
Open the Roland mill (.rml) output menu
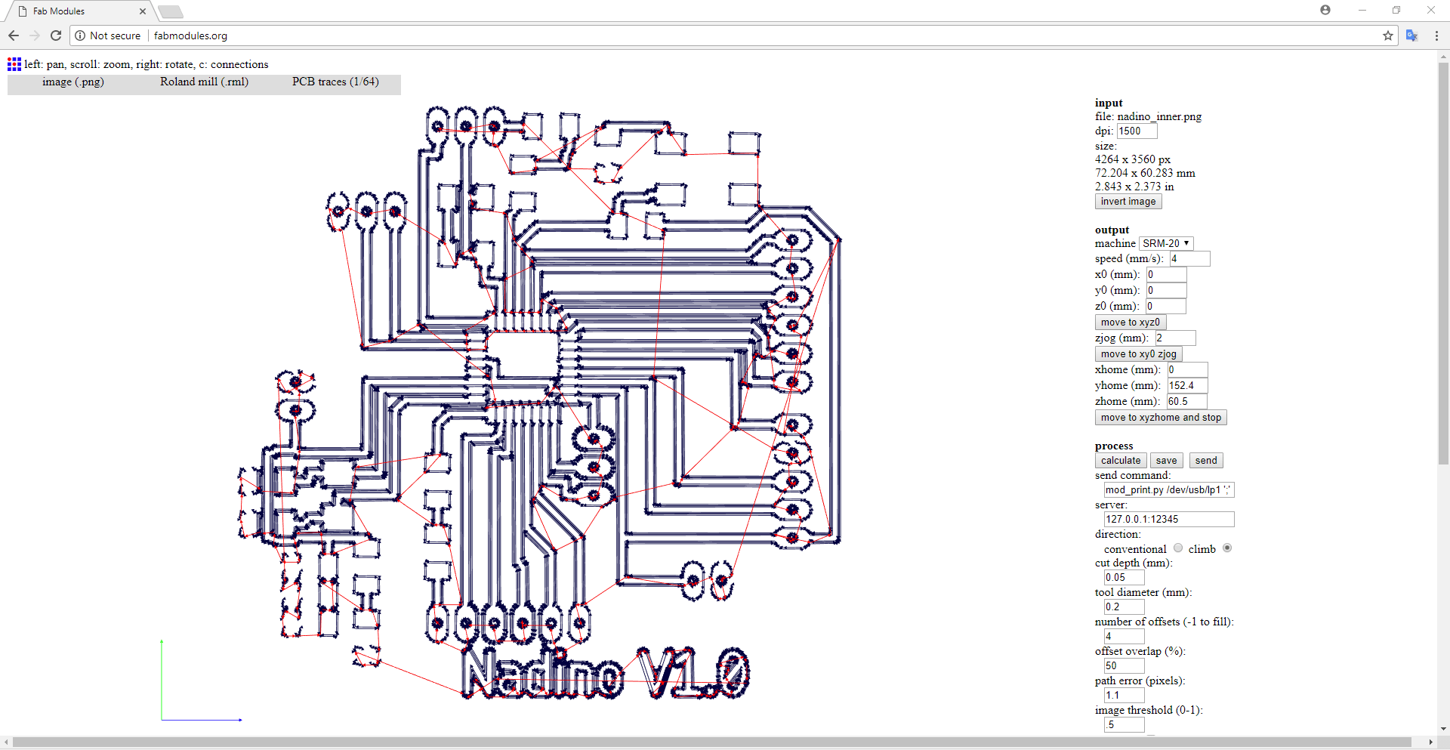(x=204, y=82)
